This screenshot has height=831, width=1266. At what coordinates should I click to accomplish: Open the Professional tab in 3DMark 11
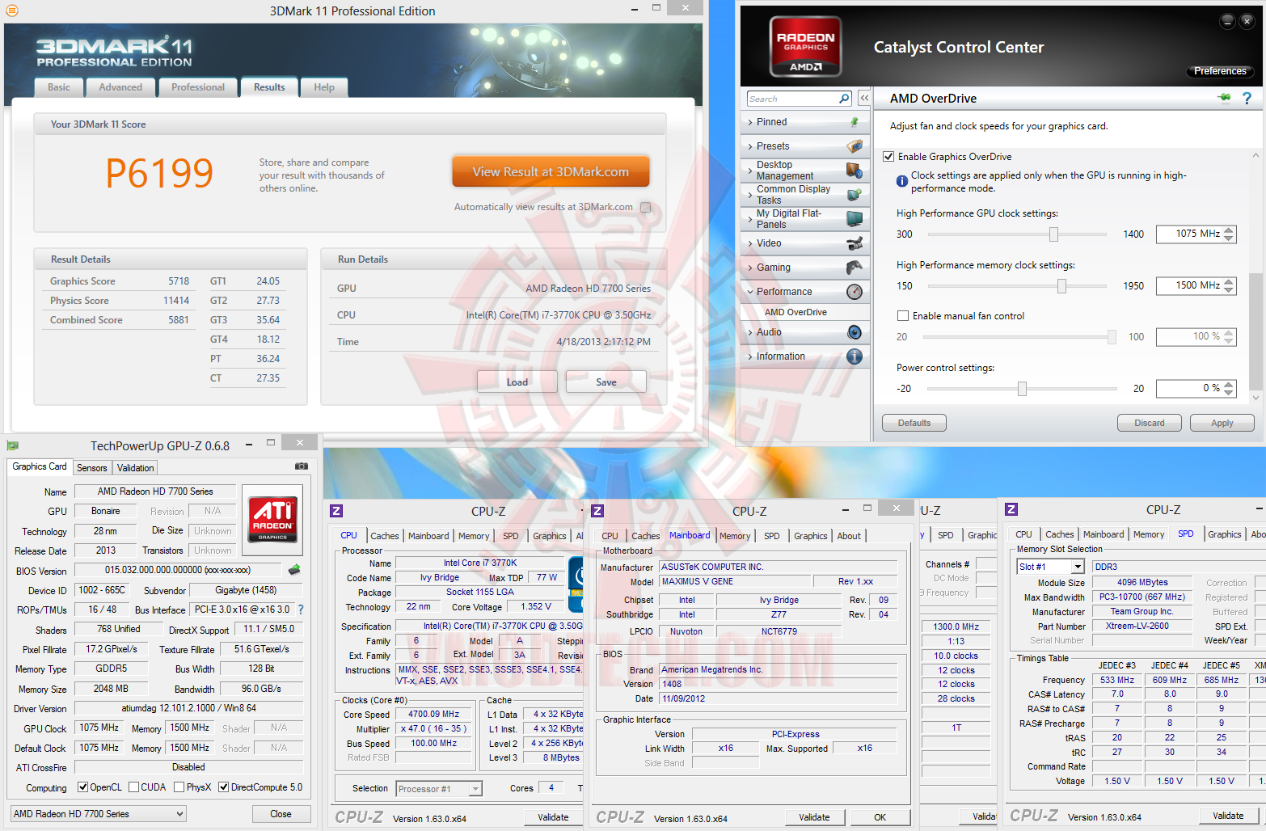[x=198, y=87]
